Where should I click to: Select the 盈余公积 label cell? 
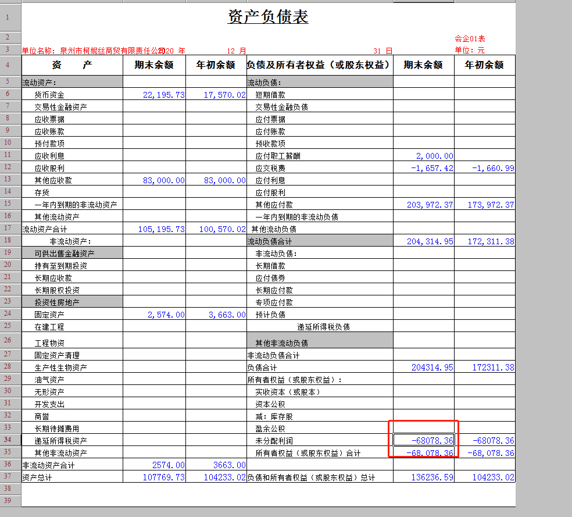320,428
